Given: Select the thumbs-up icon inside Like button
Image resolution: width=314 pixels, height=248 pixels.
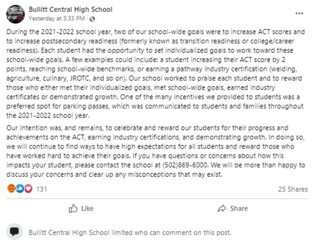Looking at the screenshot, I should (x=73, y=208).
